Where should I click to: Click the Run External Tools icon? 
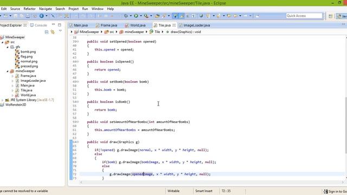(x=146, y=16)
